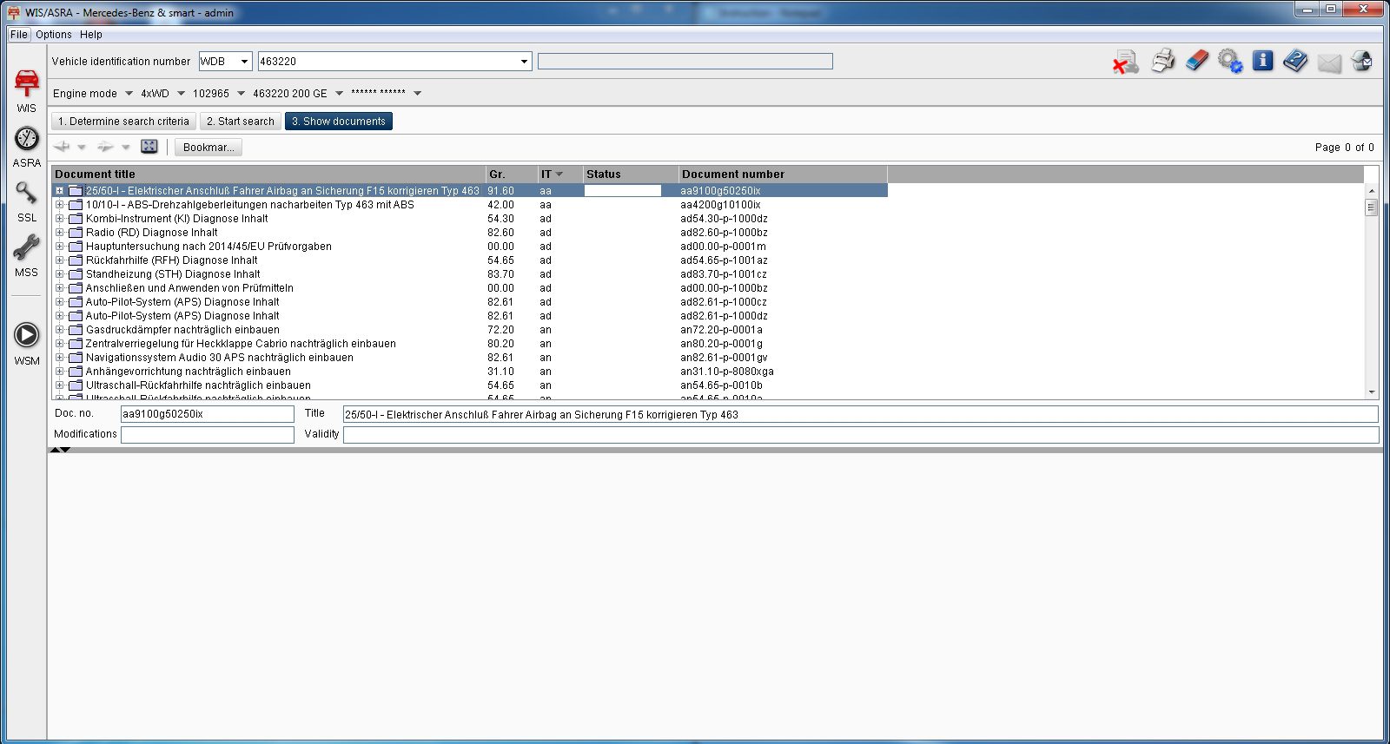Expand the Anschließen und Anwenden row
The height and width of the screenshot is (744, 1390).
[59, 288]
